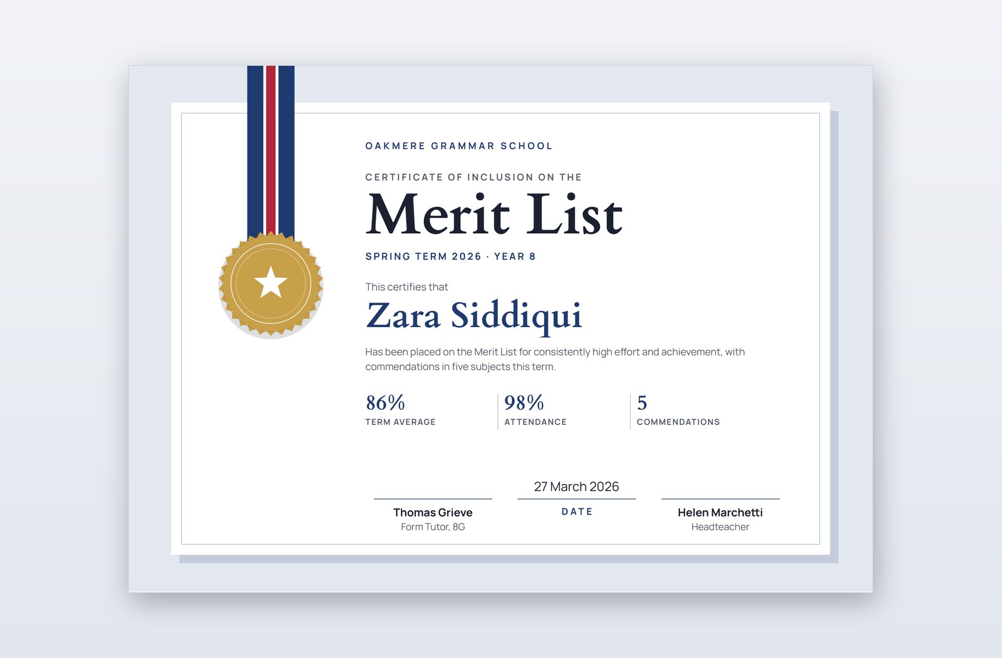Viewport: 1002px width, 658px height.
Task: Select the 'Headteacher' title
Action: (720, 527)
